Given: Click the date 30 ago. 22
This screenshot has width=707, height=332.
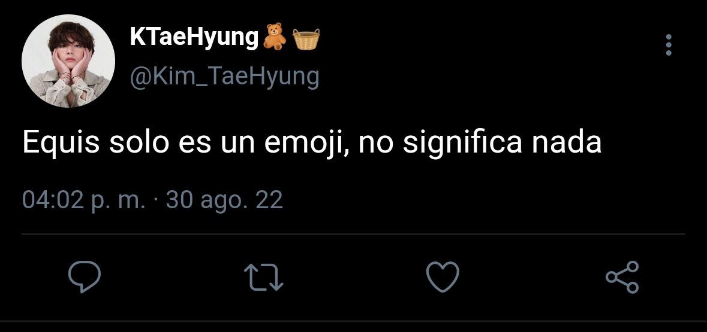Looking at the screenshot, I should pyautogui.click(x=224, y=200).
